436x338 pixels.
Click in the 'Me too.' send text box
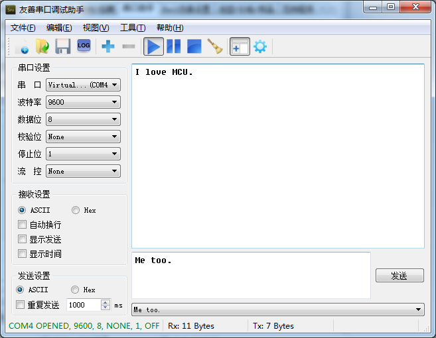[x=251, y=275]
